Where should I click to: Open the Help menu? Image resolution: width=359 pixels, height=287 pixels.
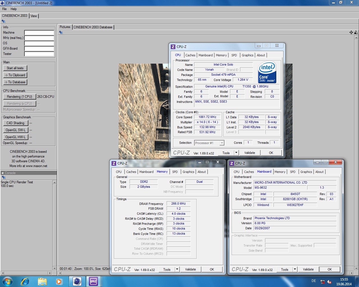click(13, 9)
